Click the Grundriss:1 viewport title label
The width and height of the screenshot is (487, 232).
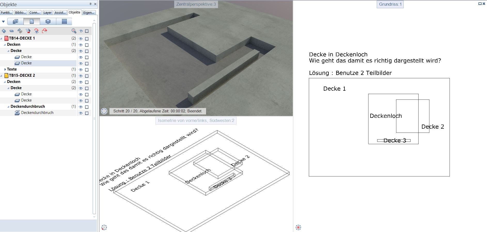point(390,4)
